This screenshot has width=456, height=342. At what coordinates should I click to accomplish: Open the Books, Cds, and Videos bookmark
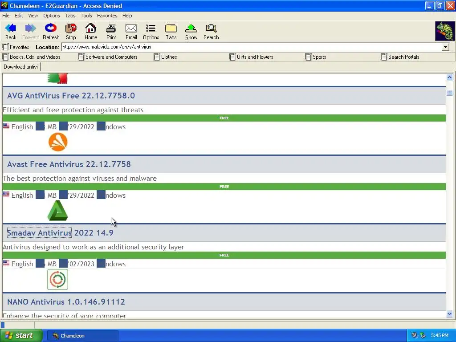[32, 57]
